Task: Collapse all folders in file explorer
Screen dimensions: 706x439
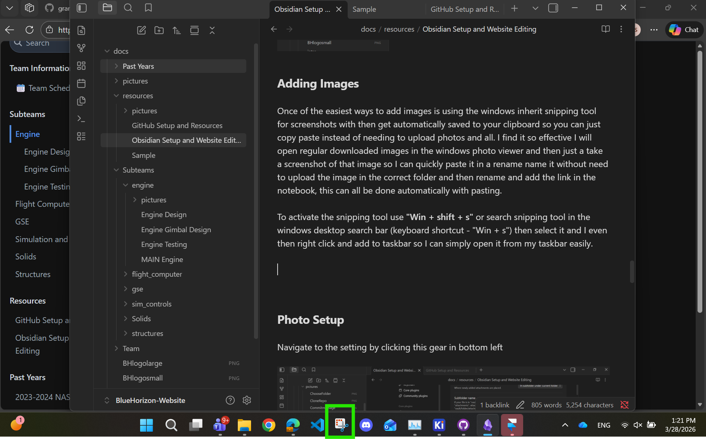Action: click(x=212, y=30)
